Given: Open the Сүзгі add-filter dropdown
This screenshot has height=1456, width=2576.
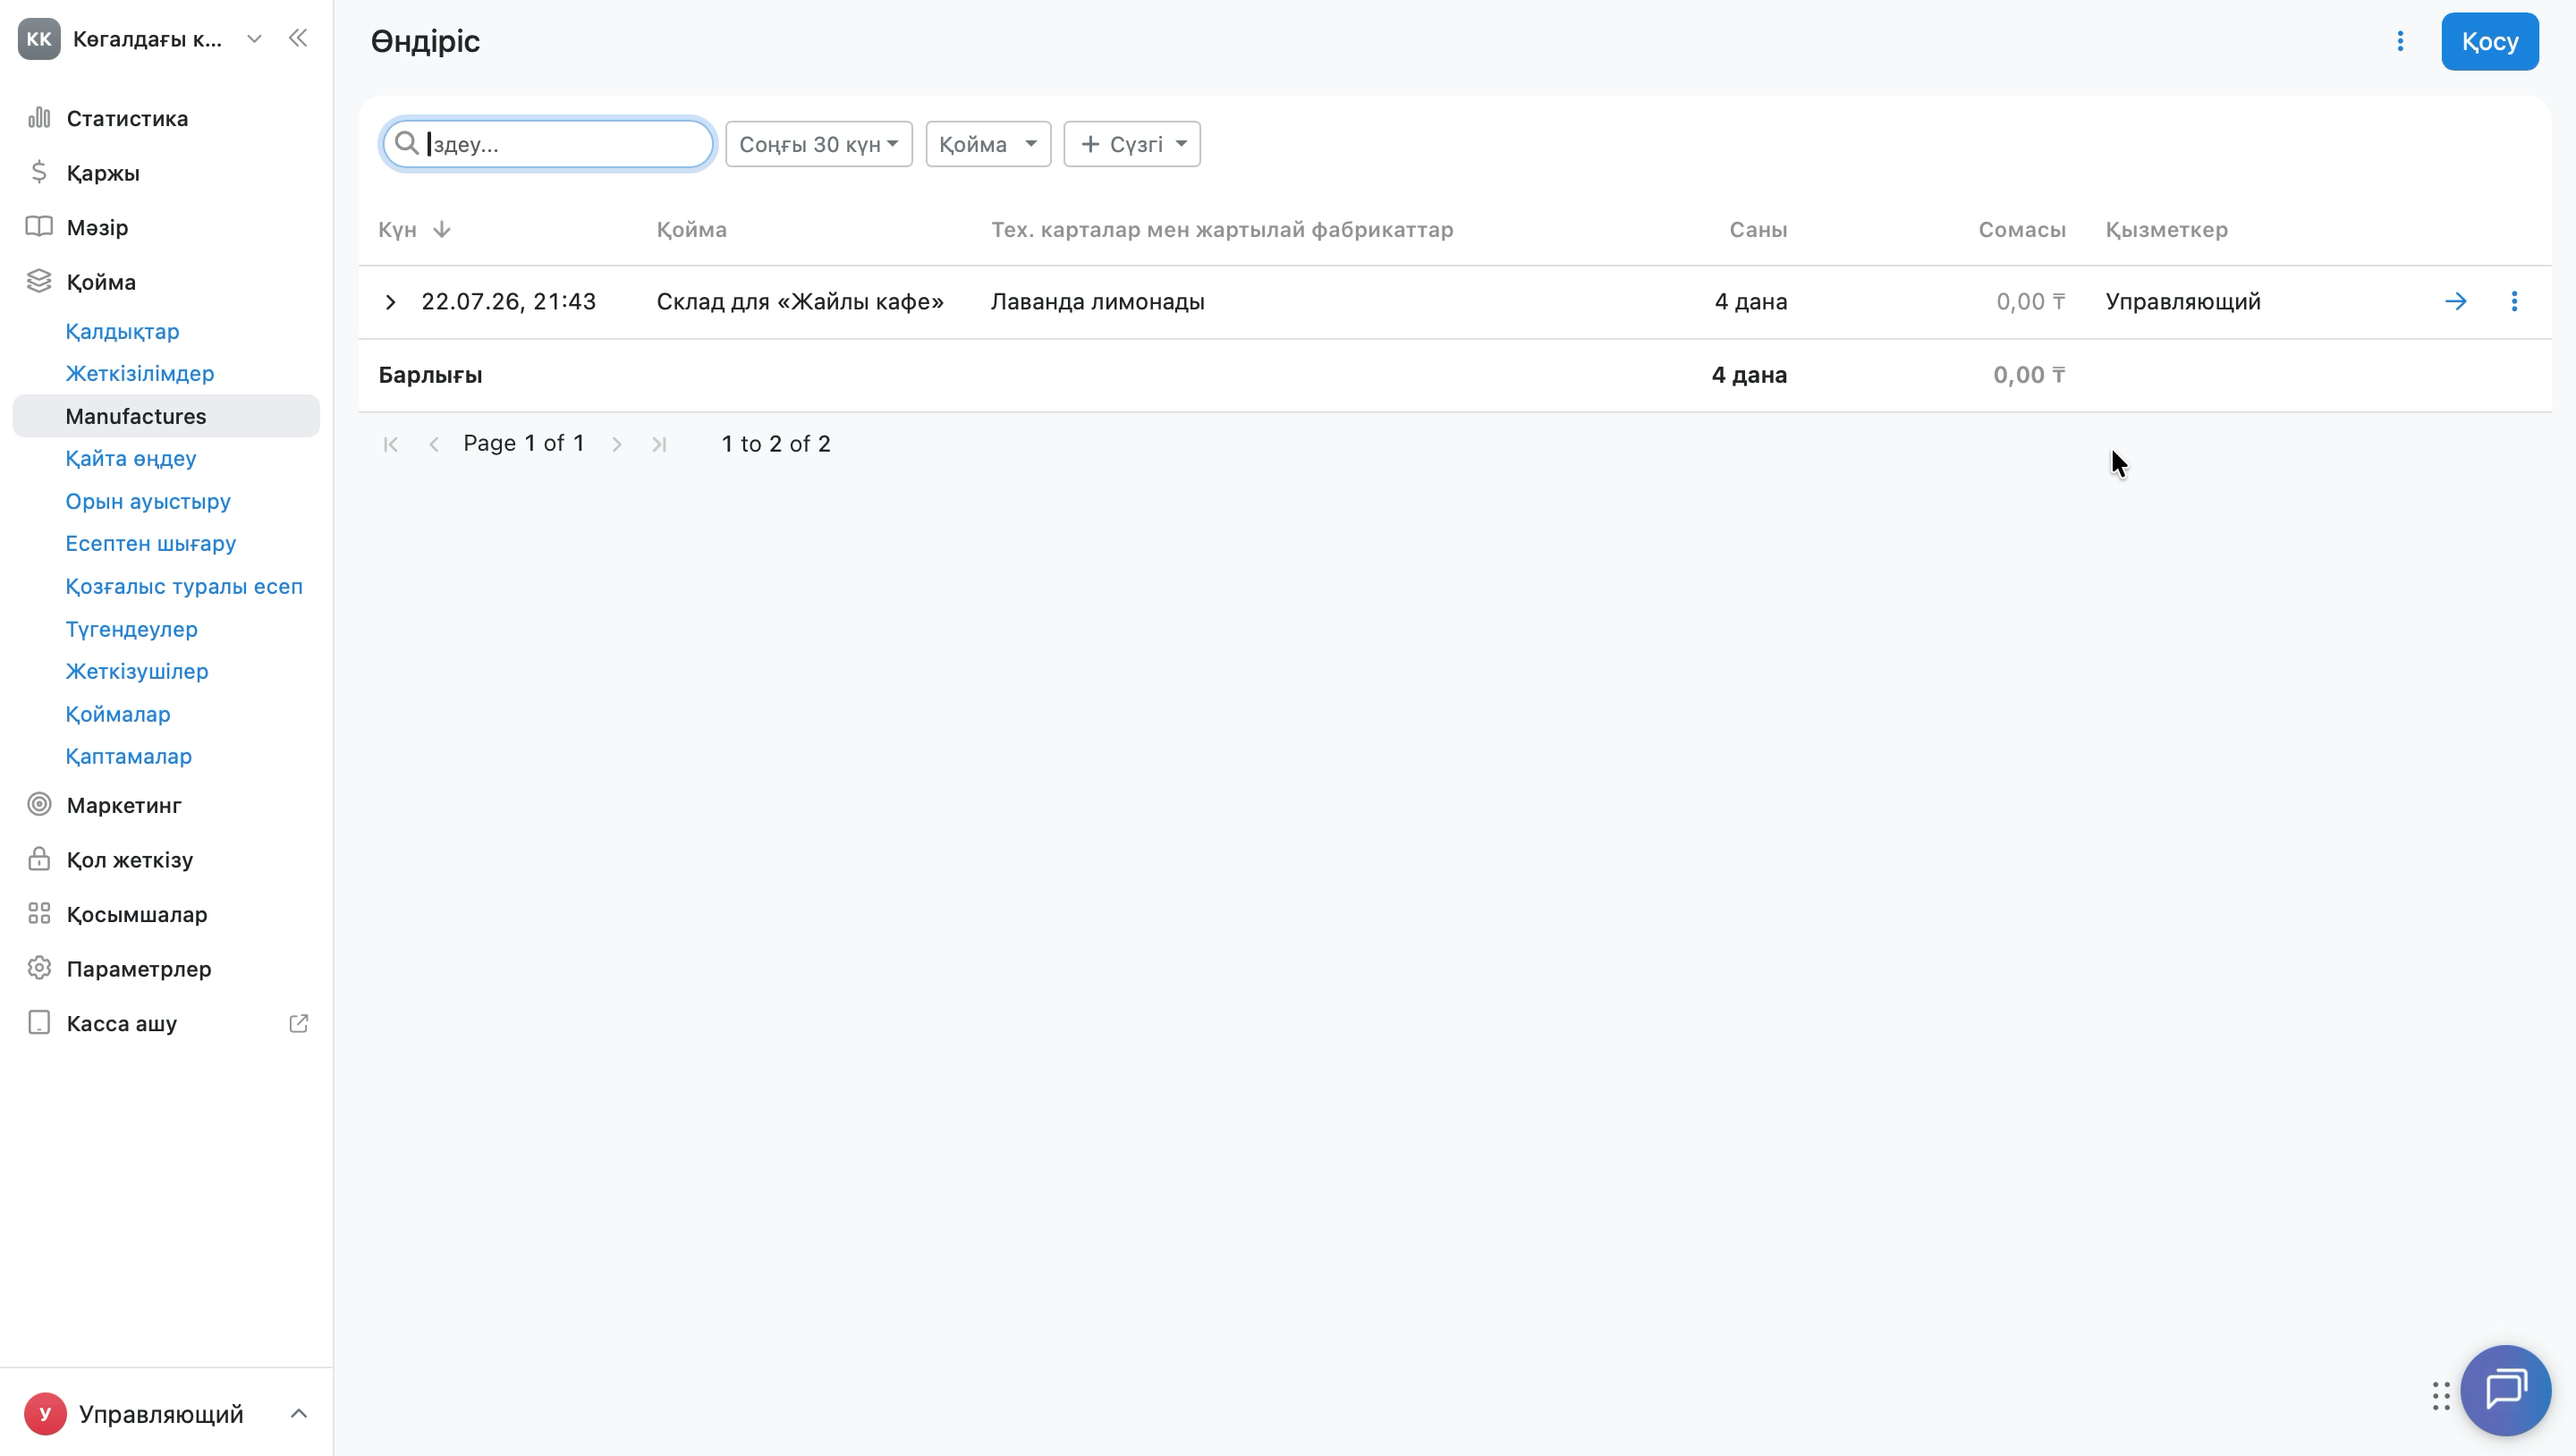Looking at the screenshot, I should click(1132, 144).
